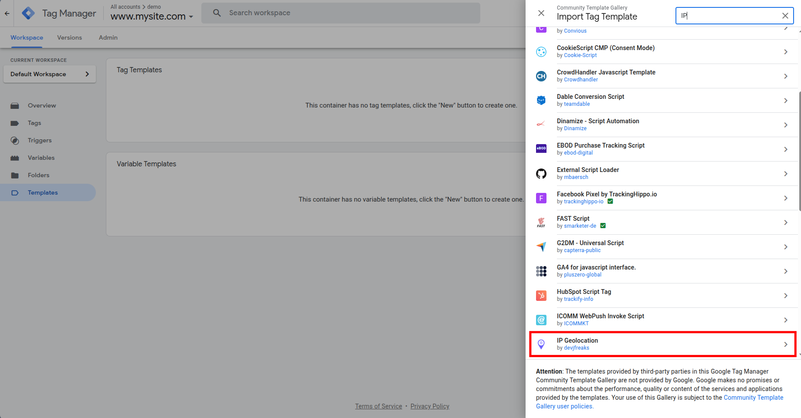
Task: Open the www.mysite.com container dropdown
Action: 152,16
